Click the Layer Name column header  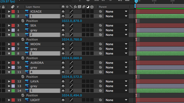coord(33,7)
